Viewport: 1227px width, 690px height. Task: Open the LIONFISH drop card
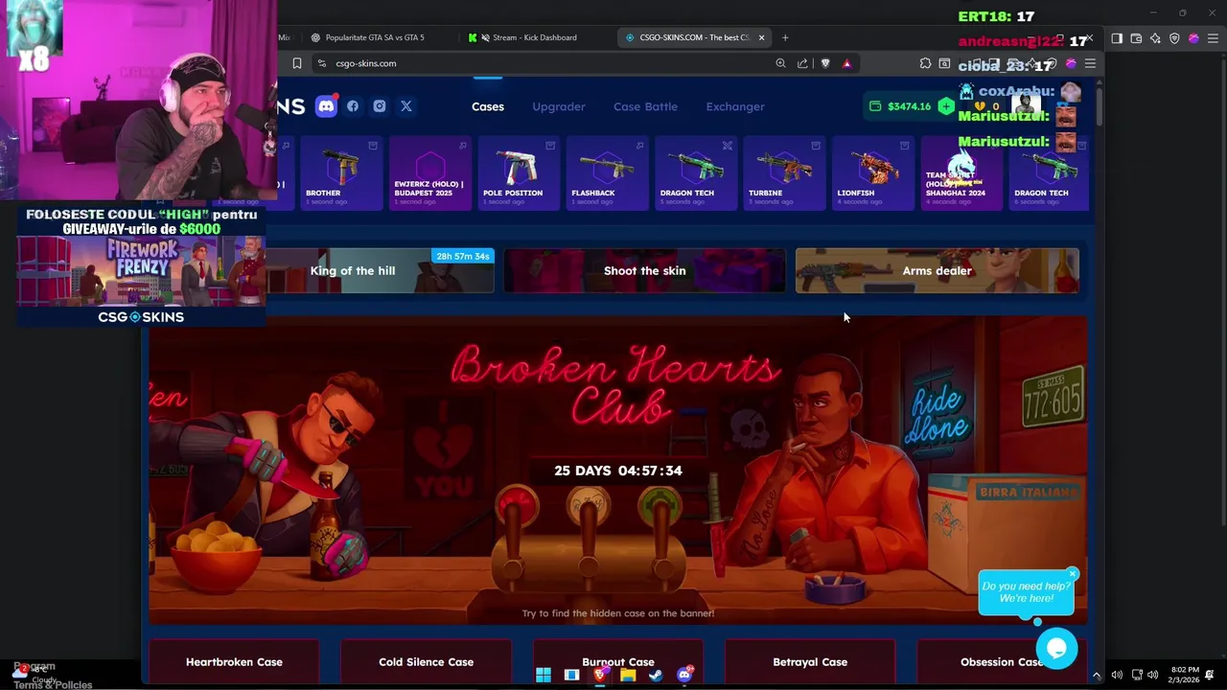[x=872, y=173]
